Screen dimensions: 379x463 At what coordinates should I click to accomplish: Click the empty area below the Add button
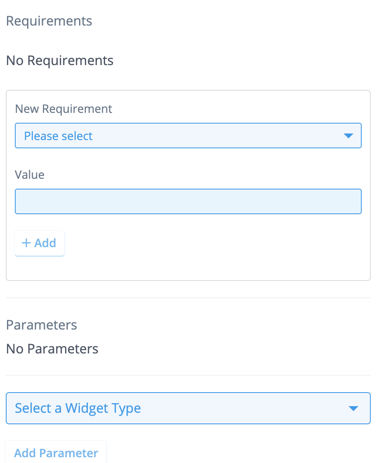188,268
